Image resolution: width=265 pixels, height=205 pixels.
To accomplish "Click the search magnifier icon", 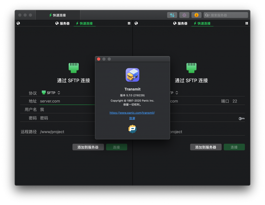I will (207, 15).
